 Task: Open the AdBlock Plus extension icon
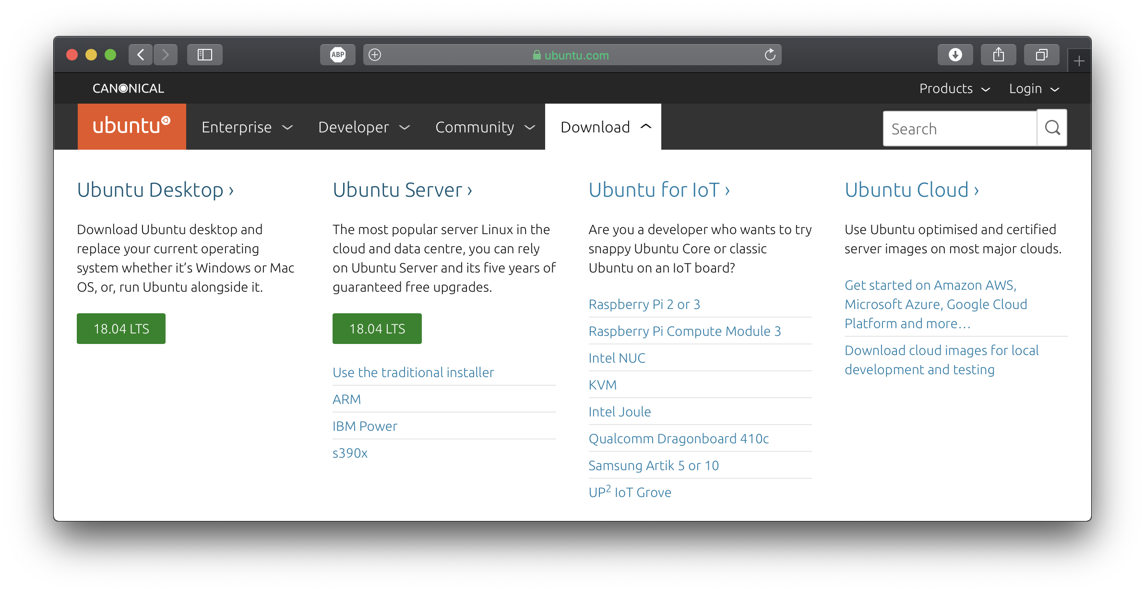click(338, 55)
